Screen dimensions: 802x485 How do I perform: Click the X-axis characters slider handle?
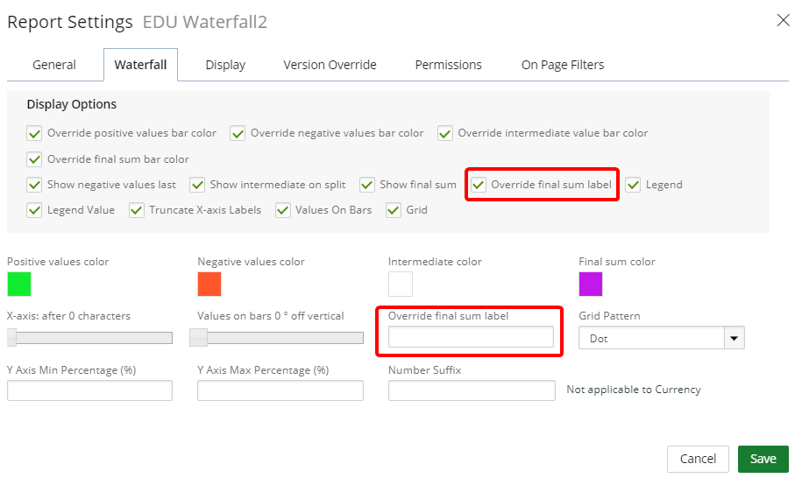11,338
